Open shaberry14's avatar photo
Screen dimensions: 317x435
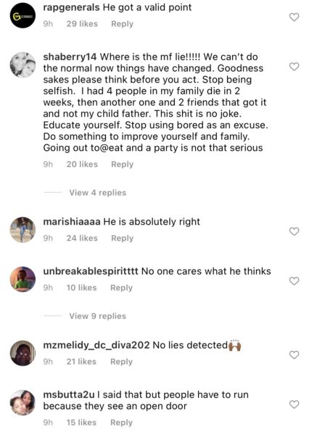22,65
